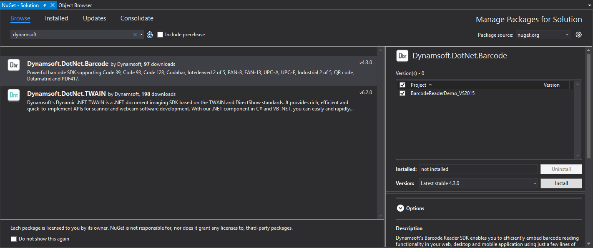
Task: Click the Dbr icon in details panel
Action: 402,56
